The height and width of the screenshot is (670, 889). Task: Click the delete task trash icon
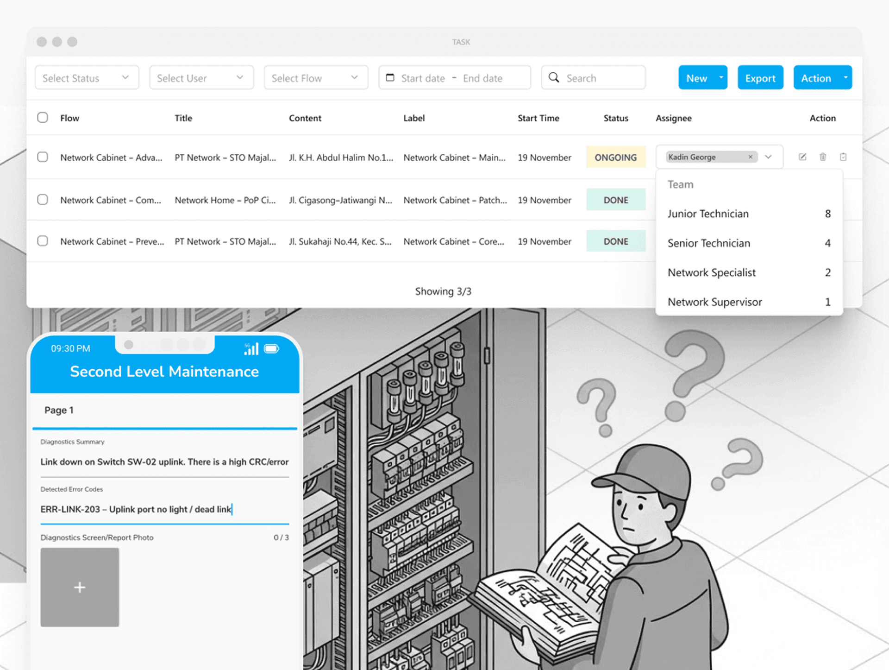823,157
